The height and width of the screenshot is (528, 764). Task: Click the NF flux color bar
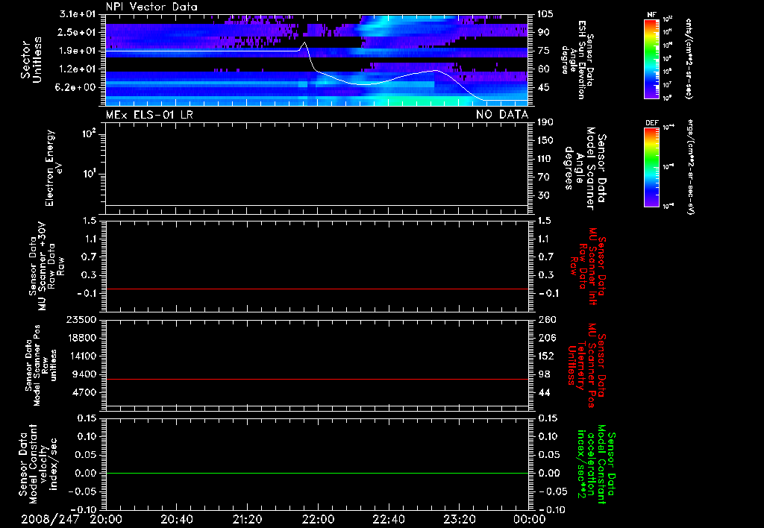click(651, 58)
